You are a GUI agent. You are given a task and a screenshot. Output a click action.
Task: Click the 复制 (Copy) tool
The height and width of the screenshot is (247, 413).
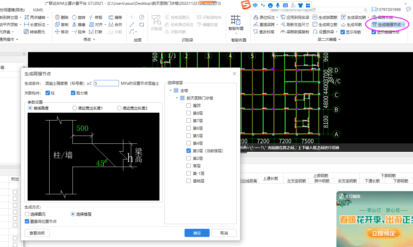point(62,24)
